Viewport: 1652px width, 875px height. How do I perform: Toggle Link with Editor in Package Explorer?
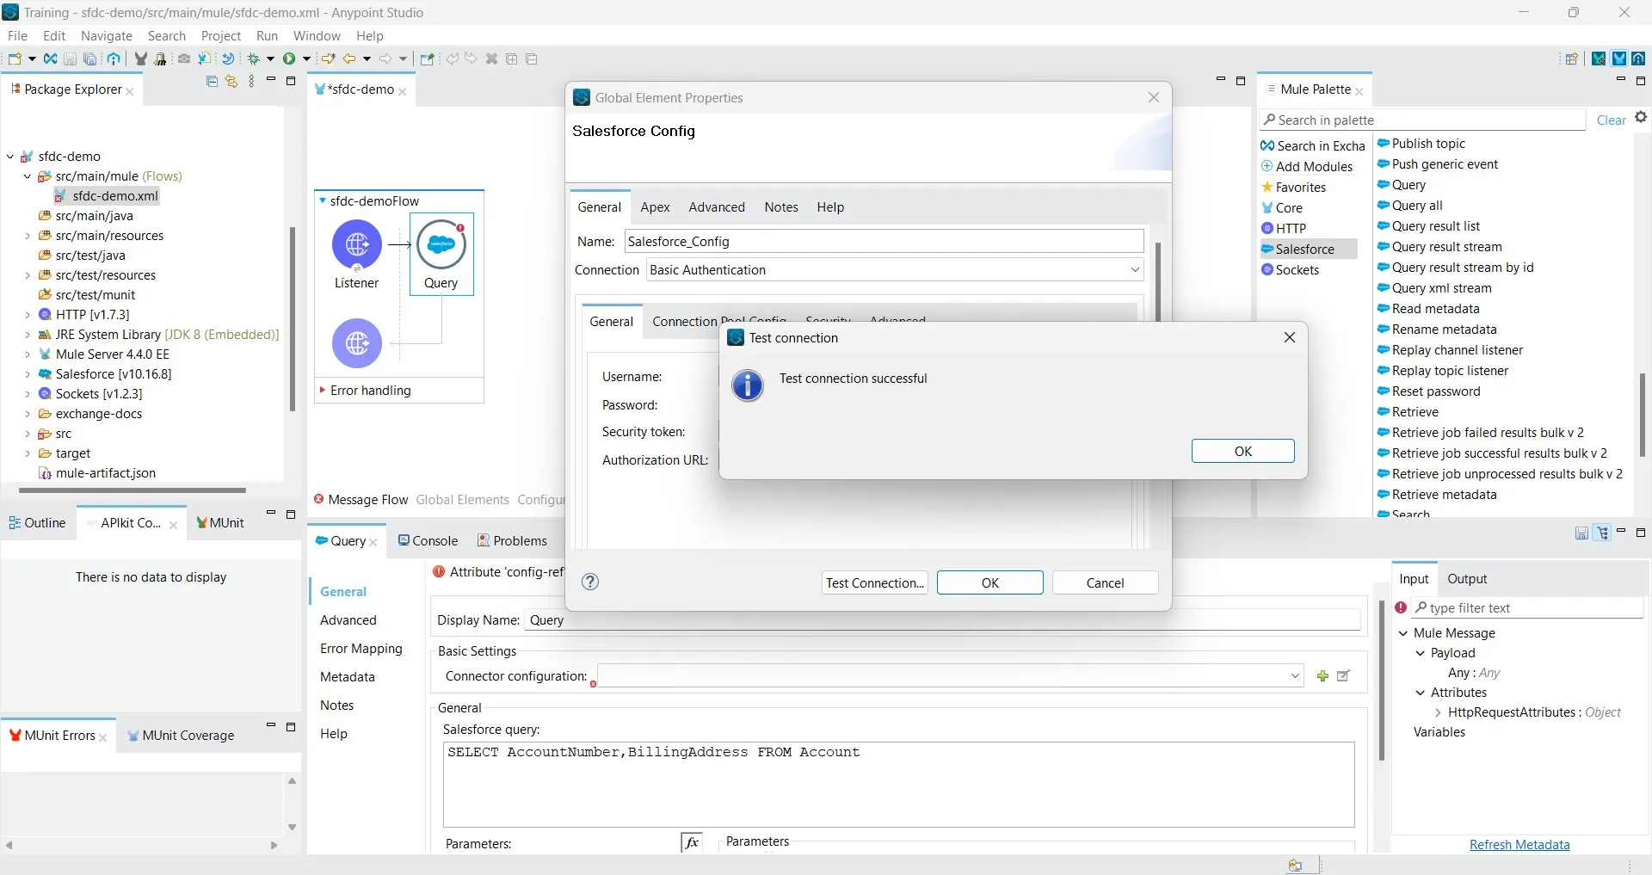[231, 81]
